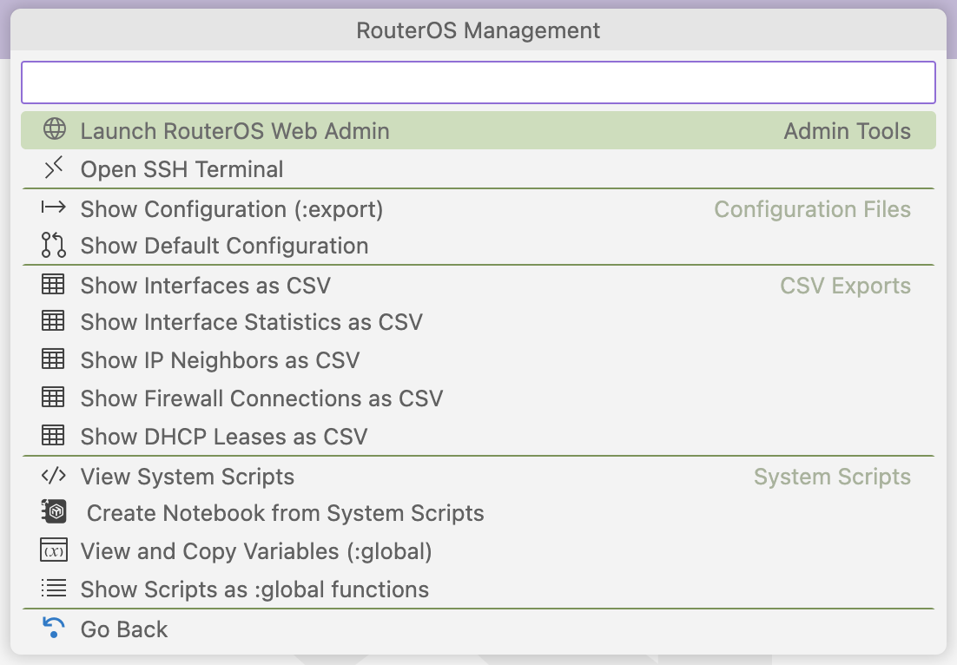Click the table icon beside DHCP Leases
Screen dimensions: 957x665
(54, 436)
